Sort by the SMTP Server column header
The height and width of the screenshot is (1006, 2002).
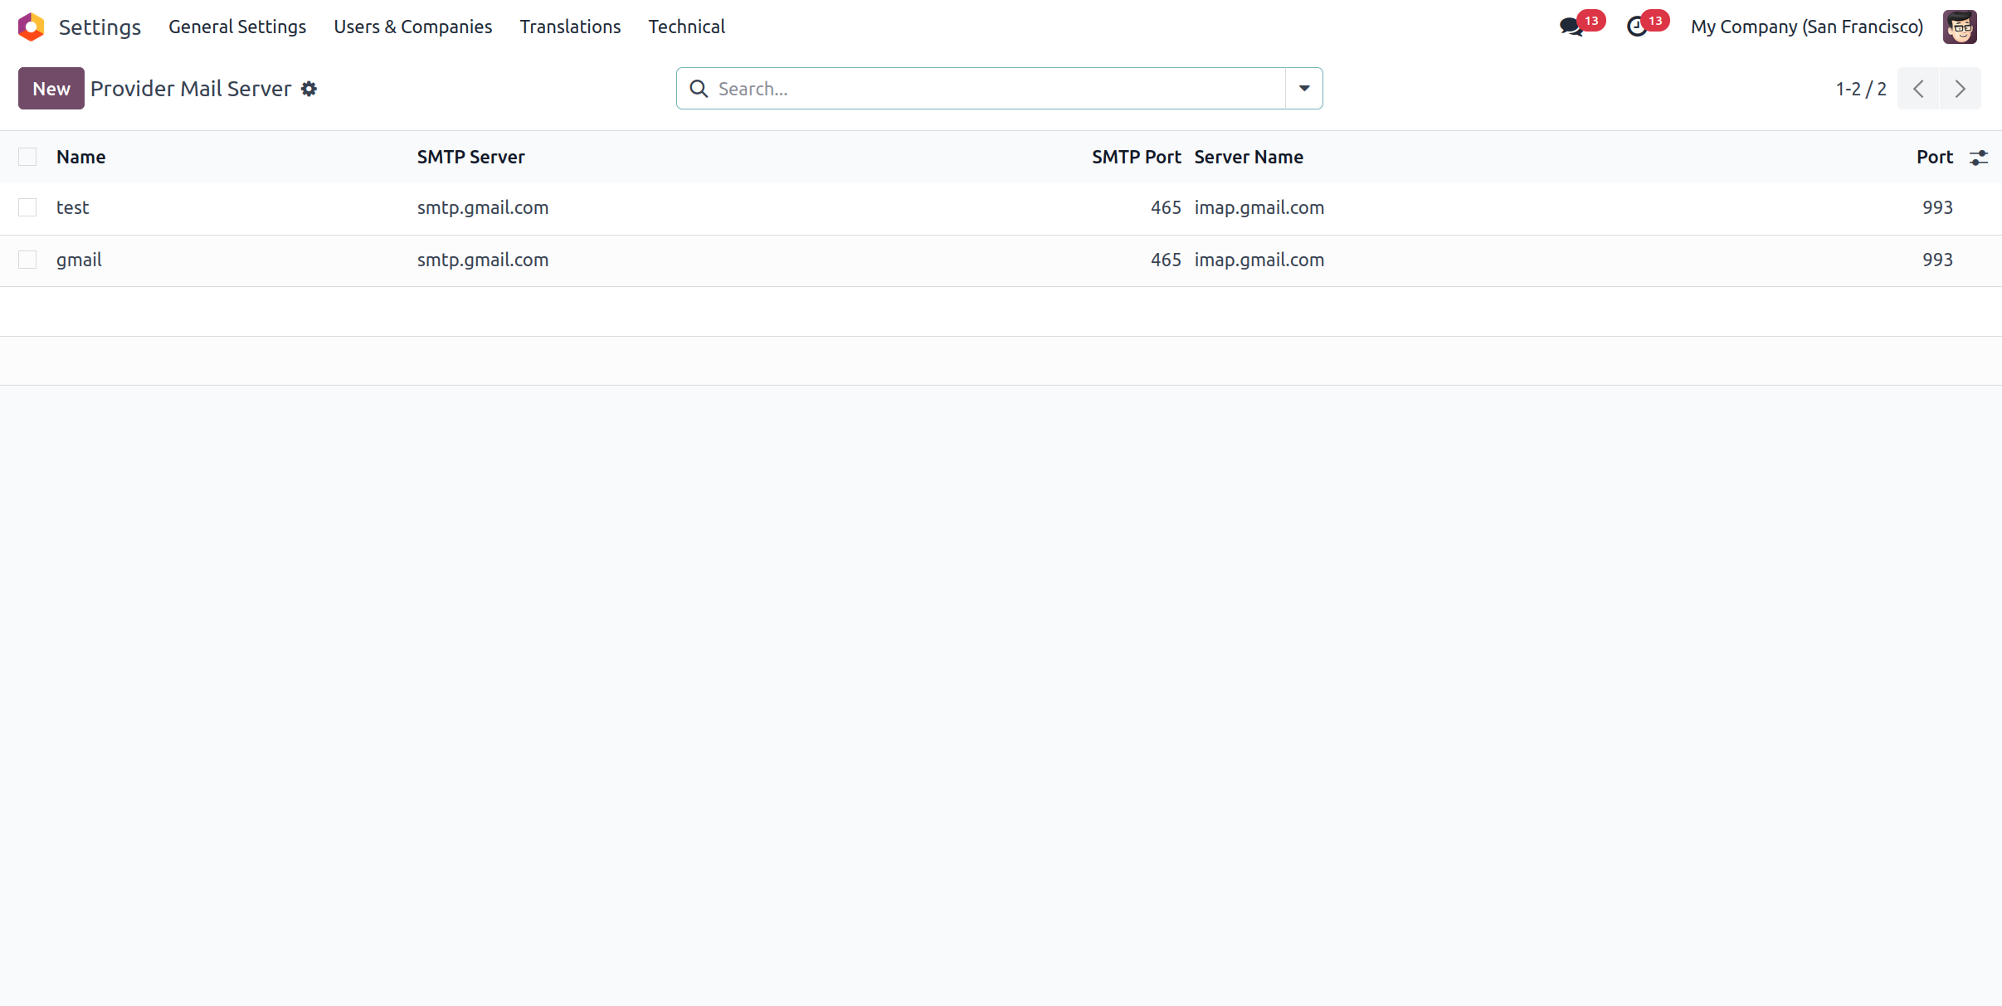tap(470, 157)
